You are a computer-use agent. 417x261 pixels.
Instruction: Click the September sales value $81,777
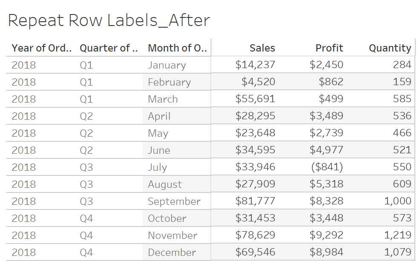coord(255,201)
